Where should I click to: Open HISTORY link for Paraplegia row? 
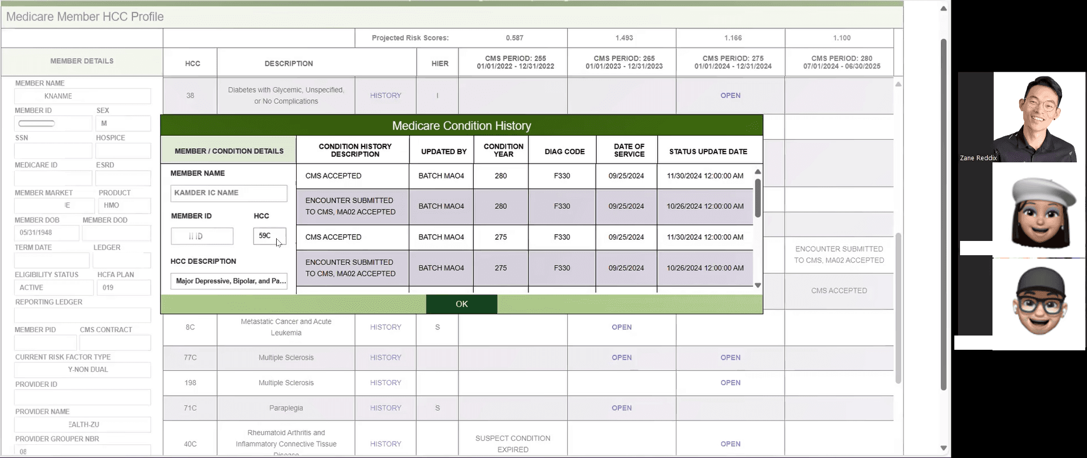(x=385, y=408)
